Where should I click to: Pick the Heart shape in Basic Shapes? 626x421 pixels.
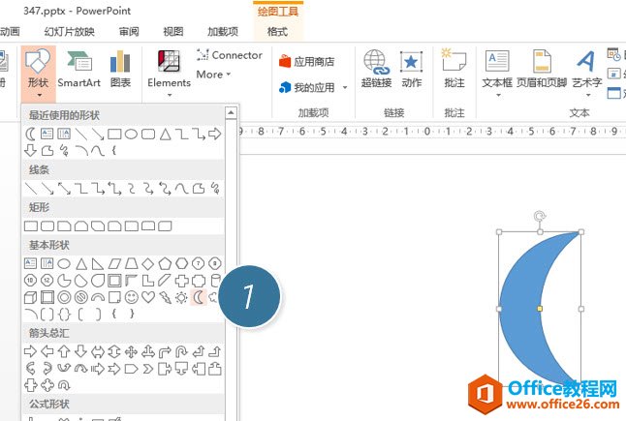(x=148, y=297)
